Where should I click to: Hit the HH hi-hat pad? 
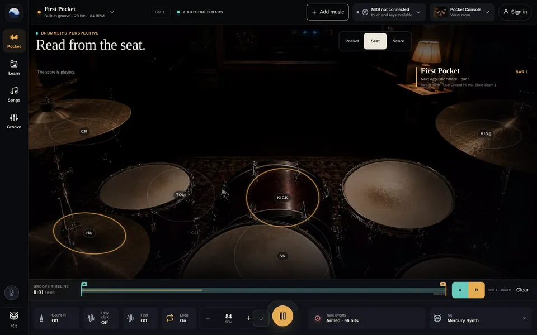89,233
